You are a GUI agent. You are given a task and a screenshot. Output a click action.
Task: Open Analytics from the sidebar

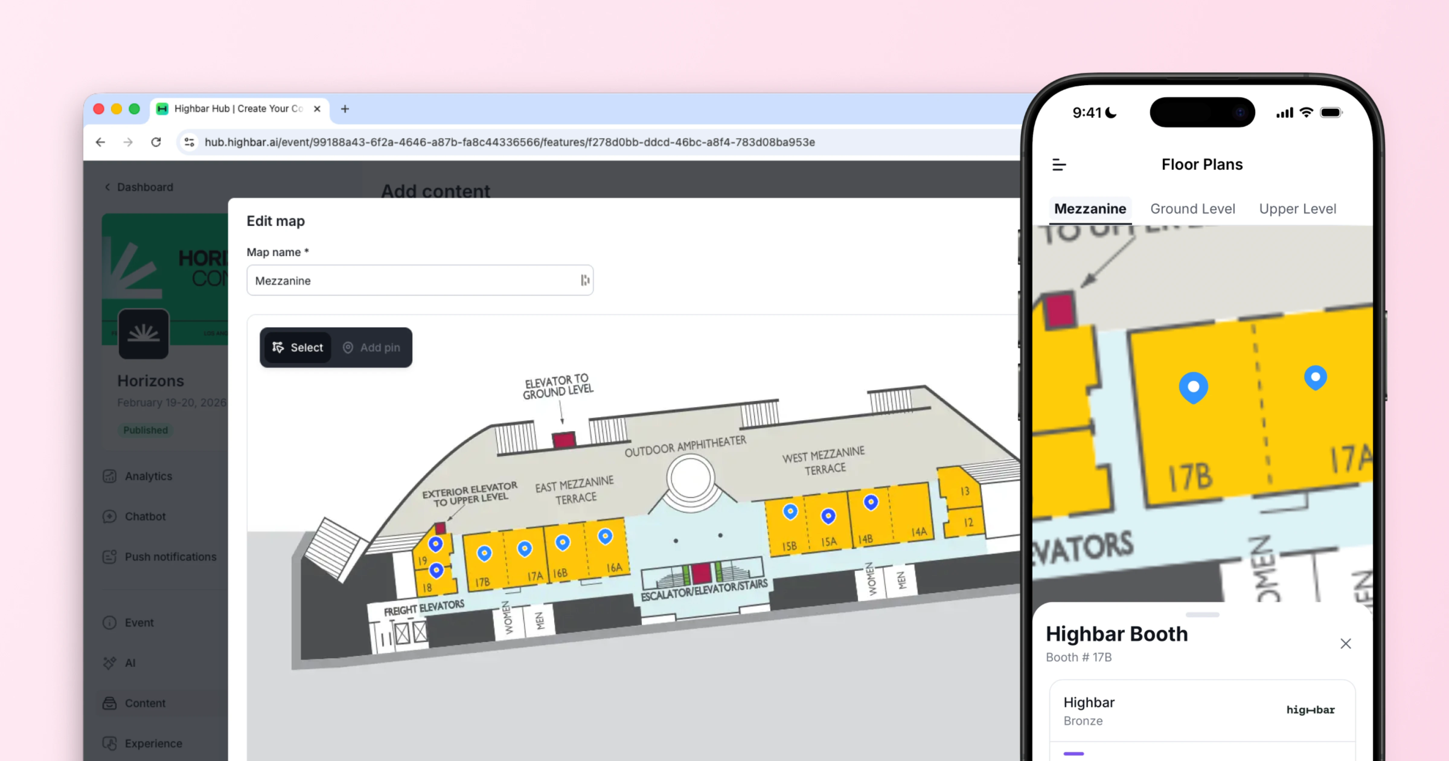[148, 476]
